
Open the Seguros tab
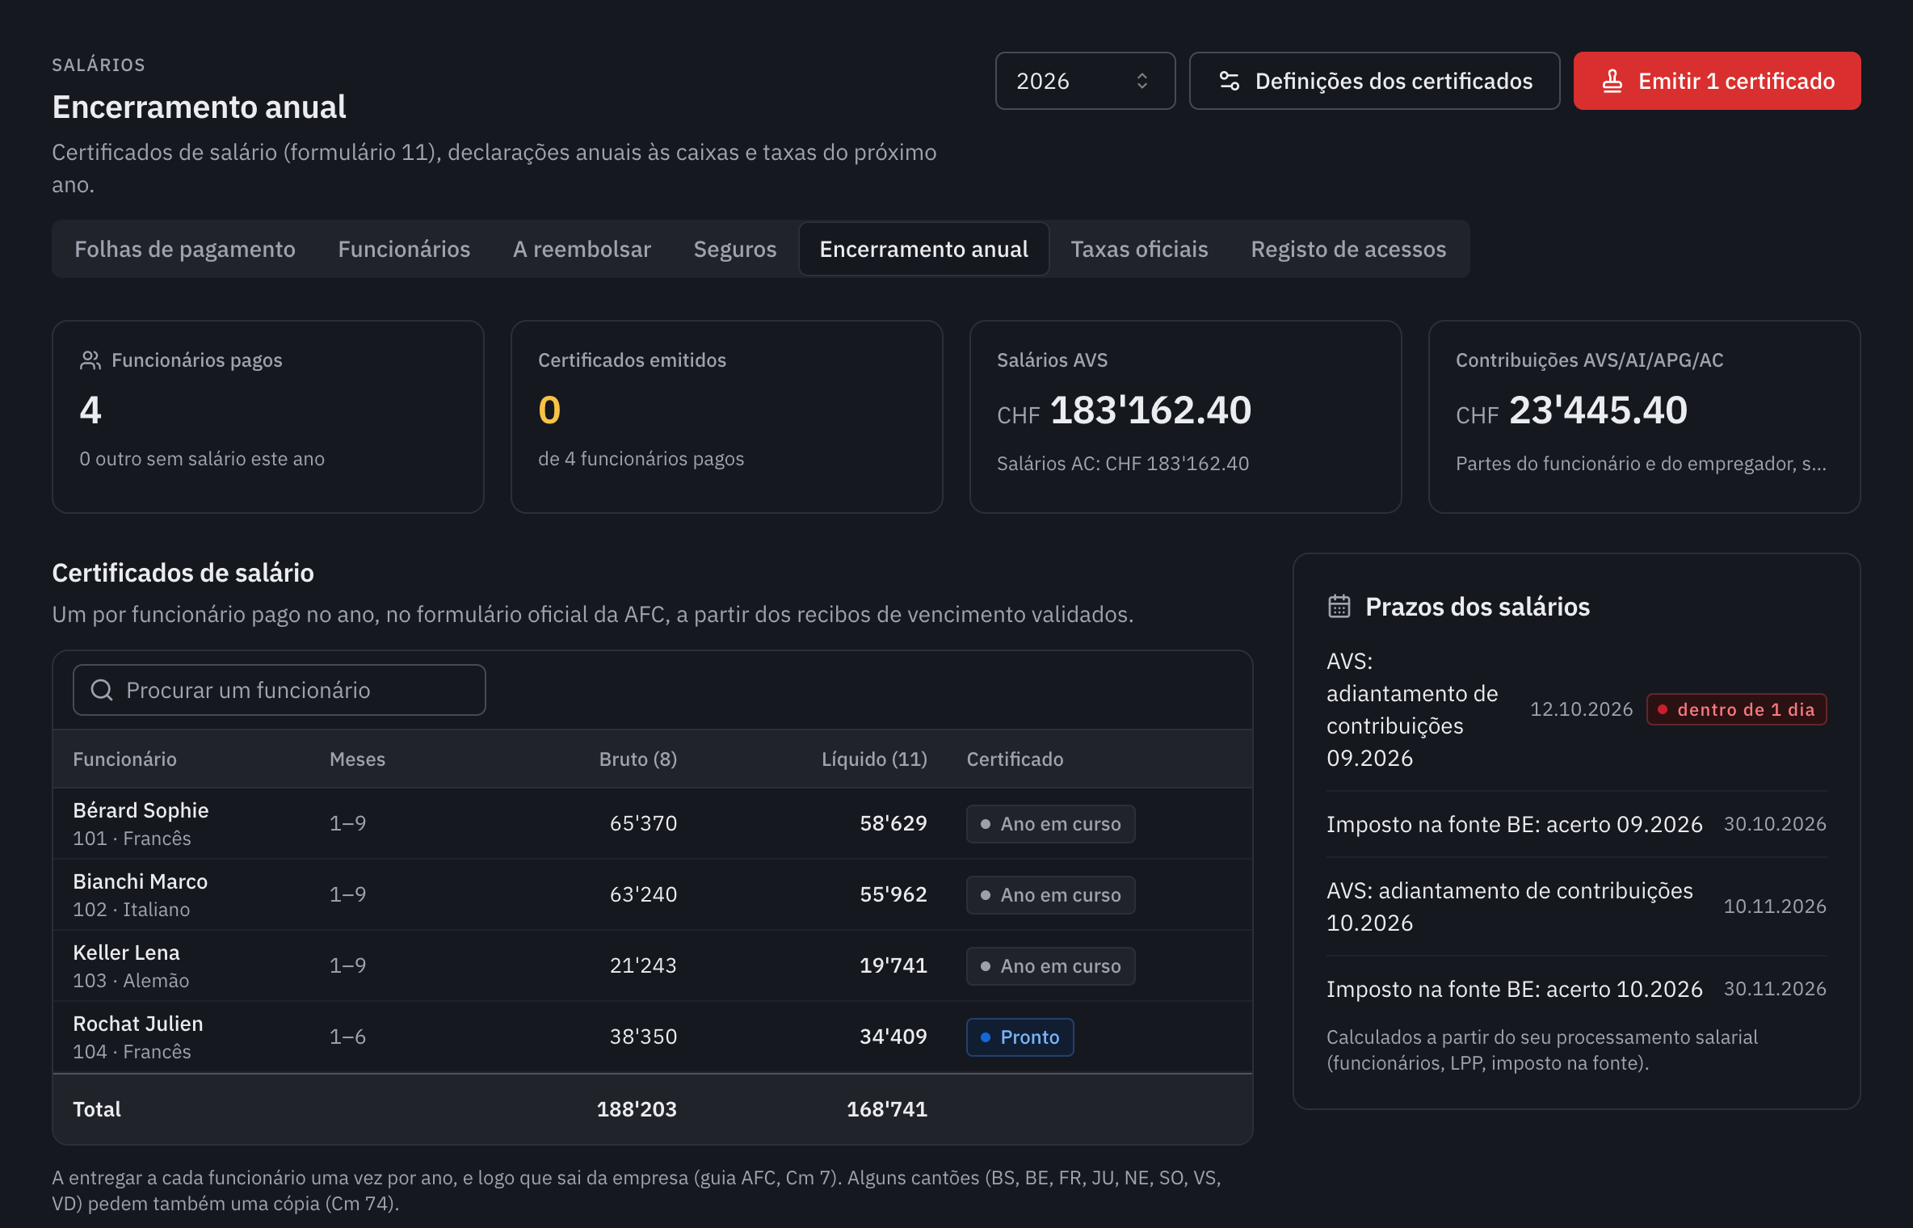coord(735,249)
